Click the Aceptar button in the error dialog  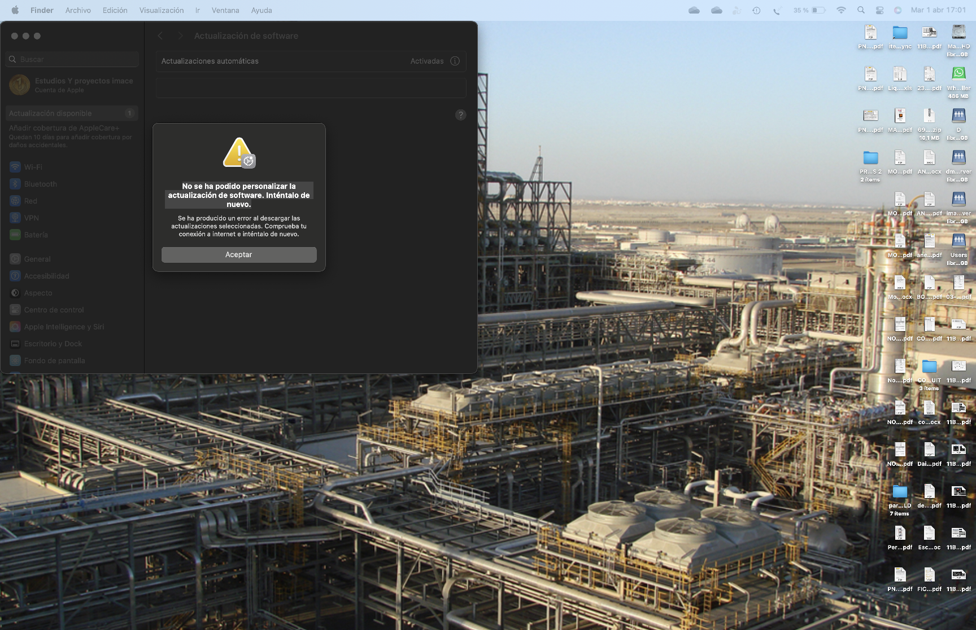tap(239, 255)
